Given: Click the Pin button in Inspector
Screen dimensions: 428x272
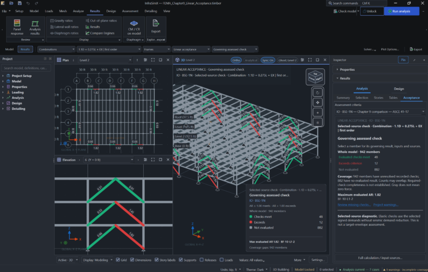Looking at the screenshot, I should (403, 60).
